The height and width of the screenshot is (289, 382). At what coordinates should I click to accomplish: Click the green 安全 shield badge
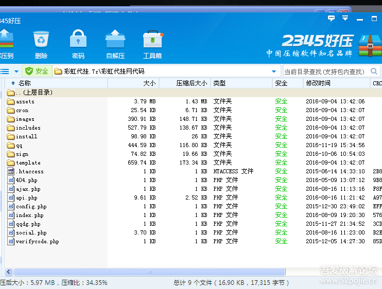(37, 71)
